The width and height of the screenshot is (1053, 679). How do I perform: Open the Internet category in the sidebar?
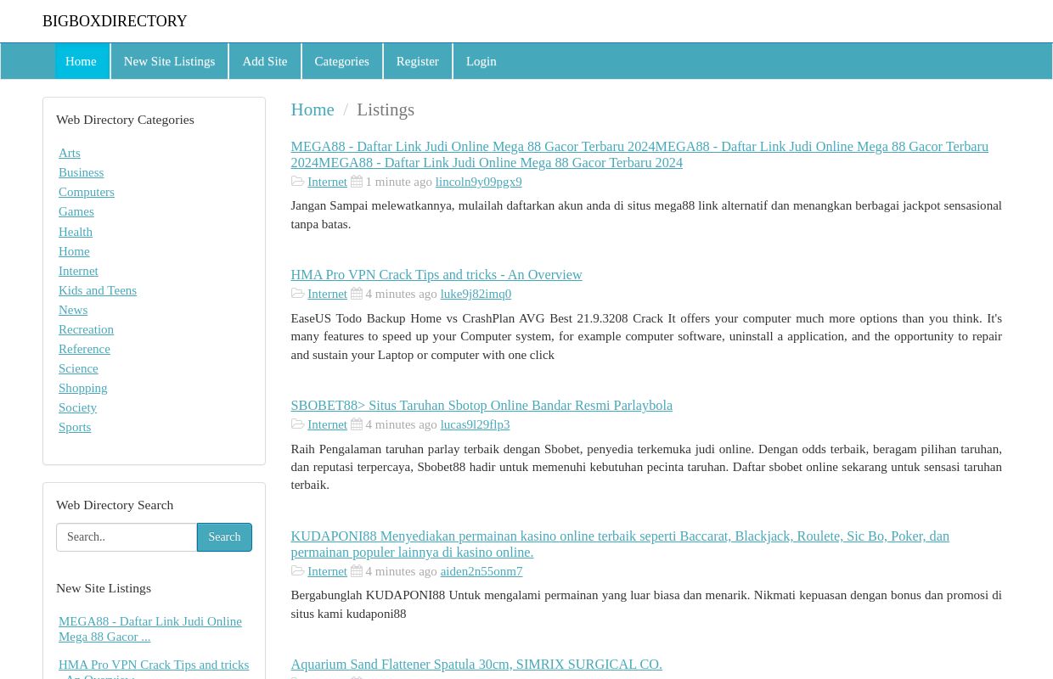point(78,271)
